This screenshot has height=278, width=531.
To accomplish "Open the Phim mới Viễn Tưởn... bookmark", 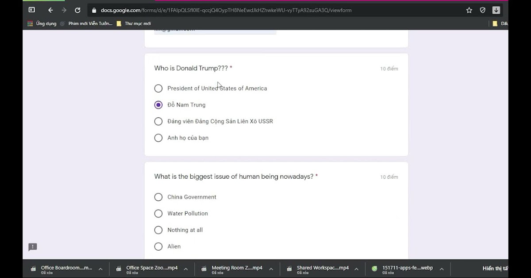I will point(86,24).
